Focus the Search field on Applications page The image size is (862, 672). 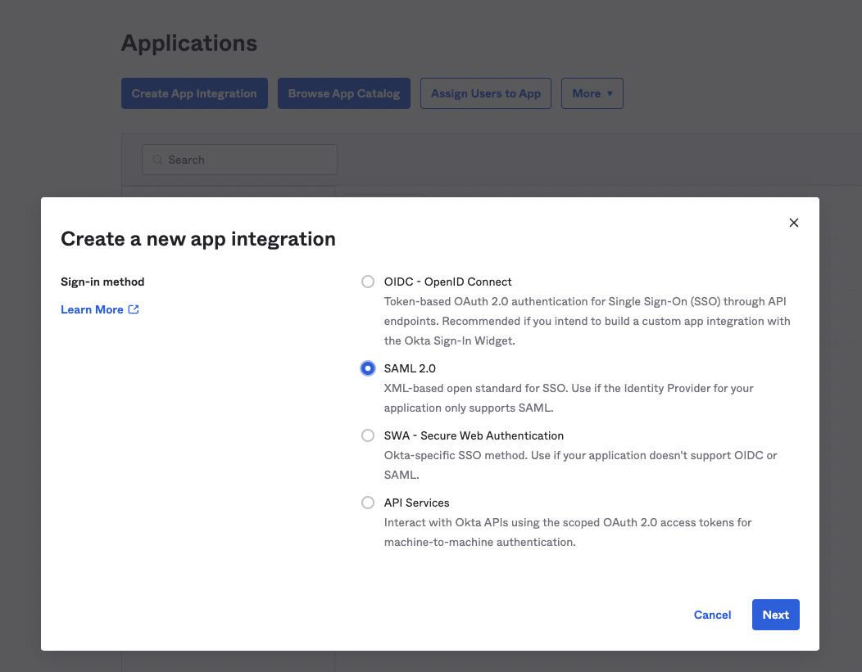(240, 160)
